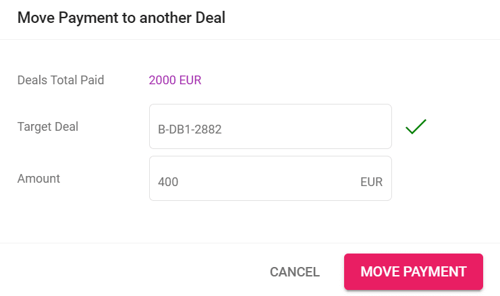Click the word Paid in Deals Total Paid

pyautogui.click(x=92, y=81)
